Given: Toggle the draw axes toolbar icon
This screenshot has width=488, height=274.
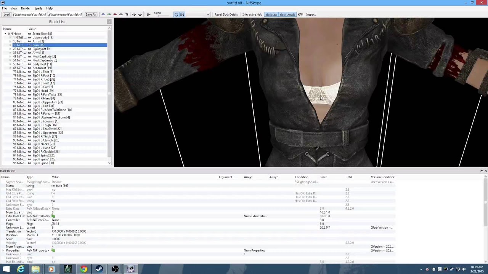Looking at the screenshot, I should [x=134, y=14].
